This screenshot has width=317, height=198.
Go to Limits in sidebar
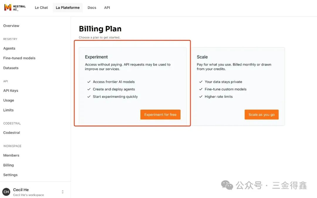(8, 110)
